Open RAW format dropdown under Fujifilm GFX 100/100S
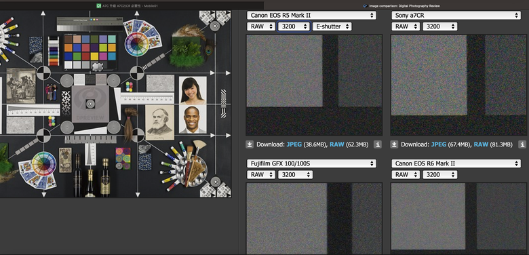 pyautogui.click(x=261, y=175)
